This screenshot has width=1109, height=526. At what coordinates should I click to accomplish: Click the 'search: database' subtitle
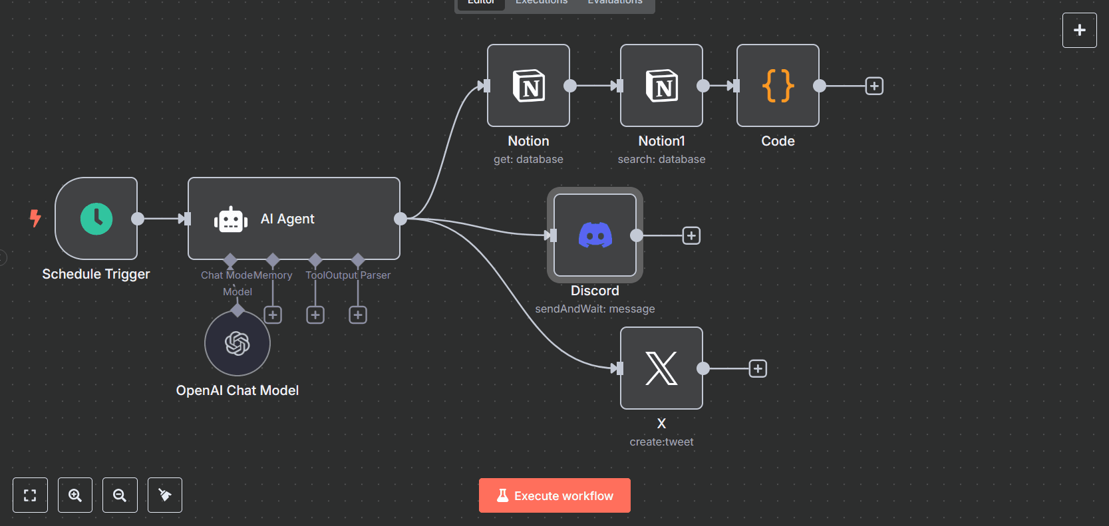(x=661, y=159)
